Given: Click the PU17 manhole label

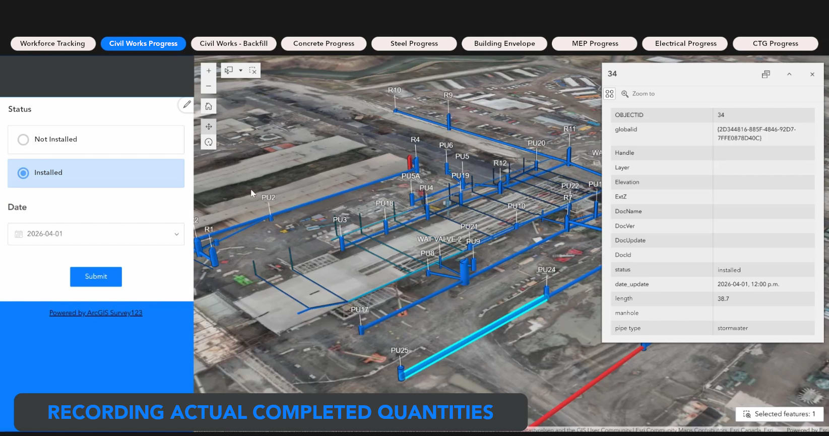Looking at the screenshot, I should (x=359, y=309).
